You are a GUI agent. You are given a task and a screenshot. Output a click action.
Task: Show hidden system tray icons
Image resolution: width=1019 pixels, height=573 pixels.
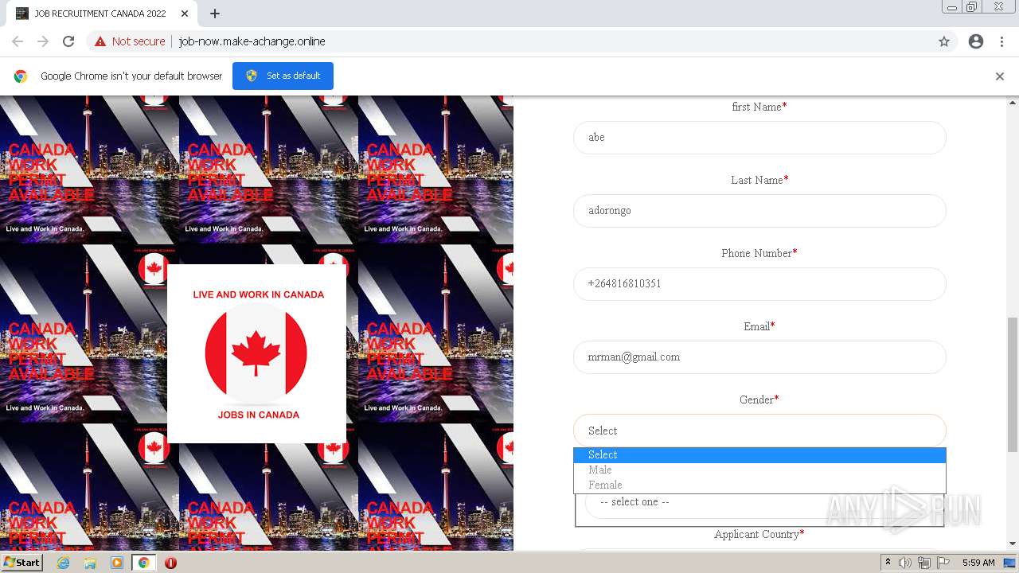coord(888,563)
